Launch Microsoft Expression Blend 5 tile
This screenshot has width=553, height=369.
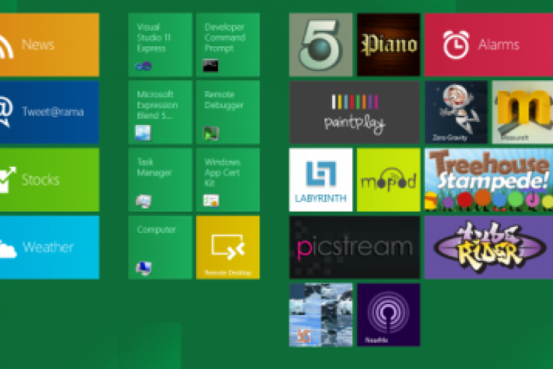(x=160, y=112)
